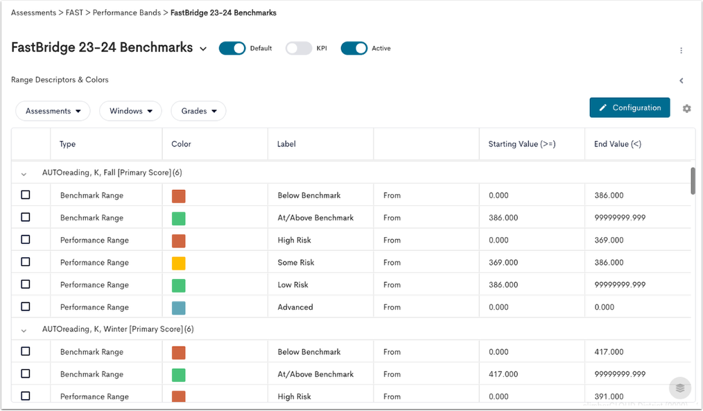Click the Fall Advanced end value 0.000
The width and height of the screenshot is (703, 411).
(605, 308)
